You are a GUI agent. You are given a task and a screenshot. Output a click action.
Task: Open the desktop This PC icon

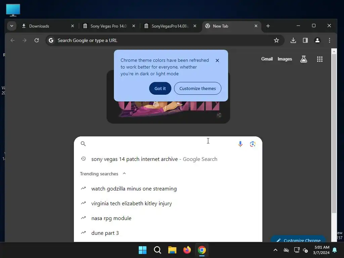point(13,10)
